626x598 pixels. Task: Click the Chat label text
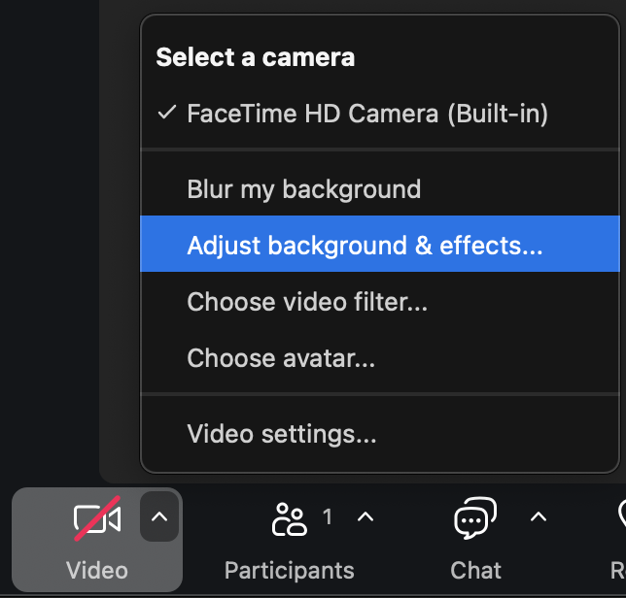pyautogui.click(x=476, y=570)
